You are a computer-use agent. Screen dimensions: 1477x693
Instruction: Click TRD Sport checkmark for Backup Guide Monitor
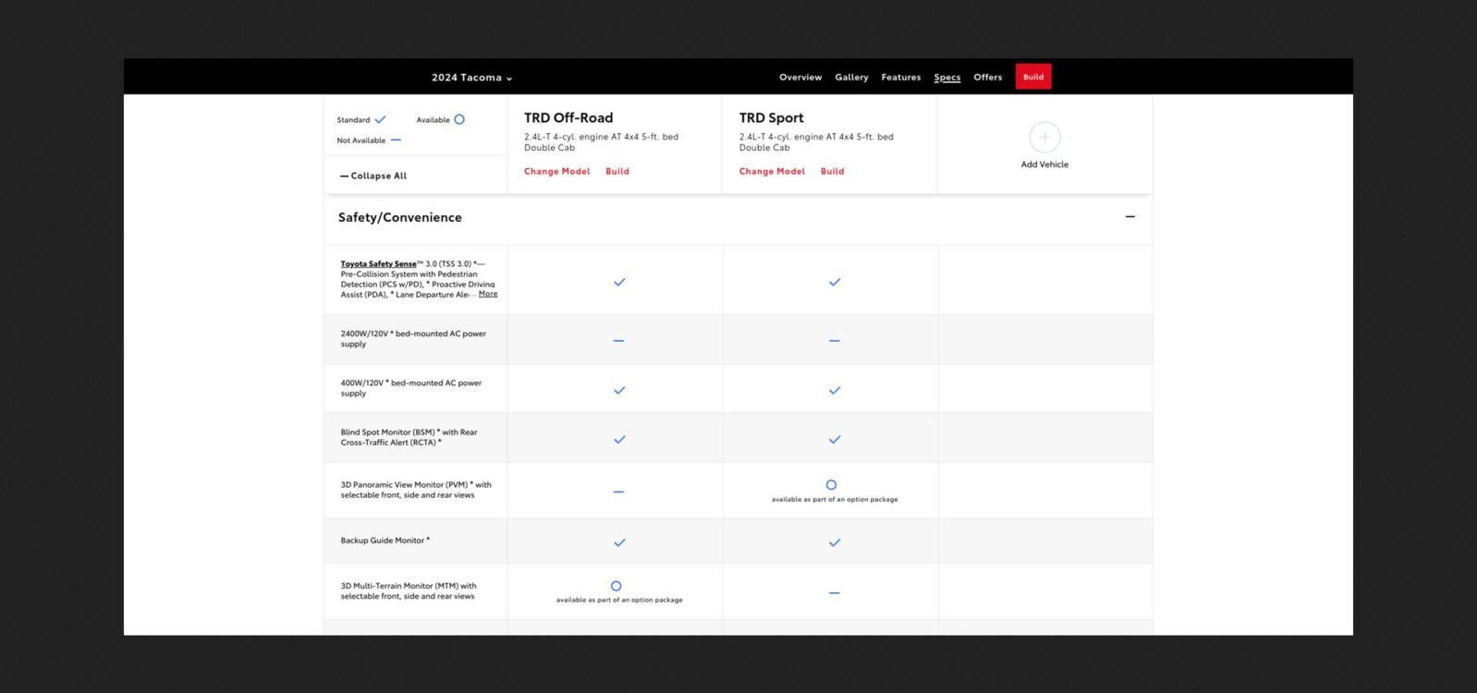pyautogui.click(x=835, y=542)
